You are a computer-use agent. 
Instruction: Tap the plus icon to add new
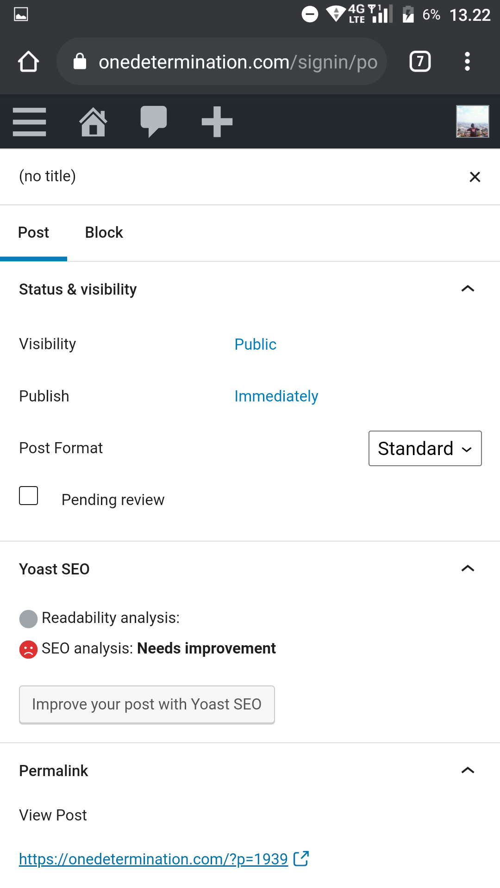pos(217,122)
